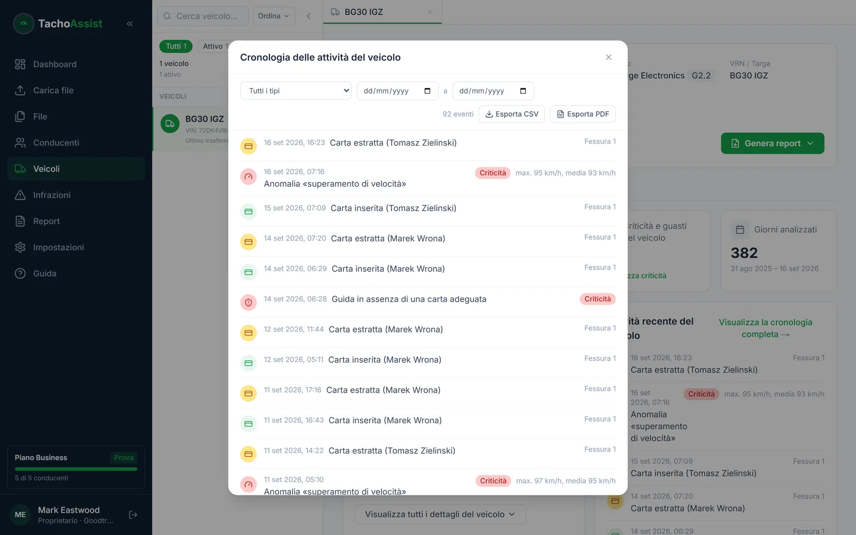Viewport: 856px width, 535px height.
Task: Open calendar picker on the end date field
Action: [x=523, y=91]
